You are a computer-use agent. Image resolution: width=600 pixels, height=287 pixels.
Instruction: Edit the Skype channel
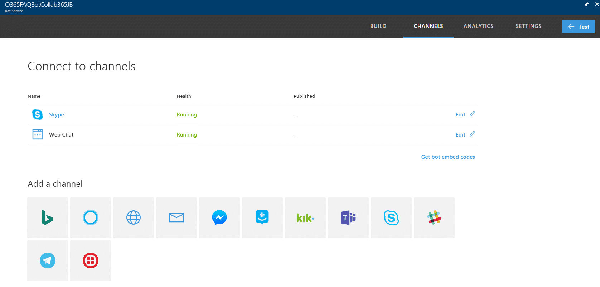tap(465, 114)
